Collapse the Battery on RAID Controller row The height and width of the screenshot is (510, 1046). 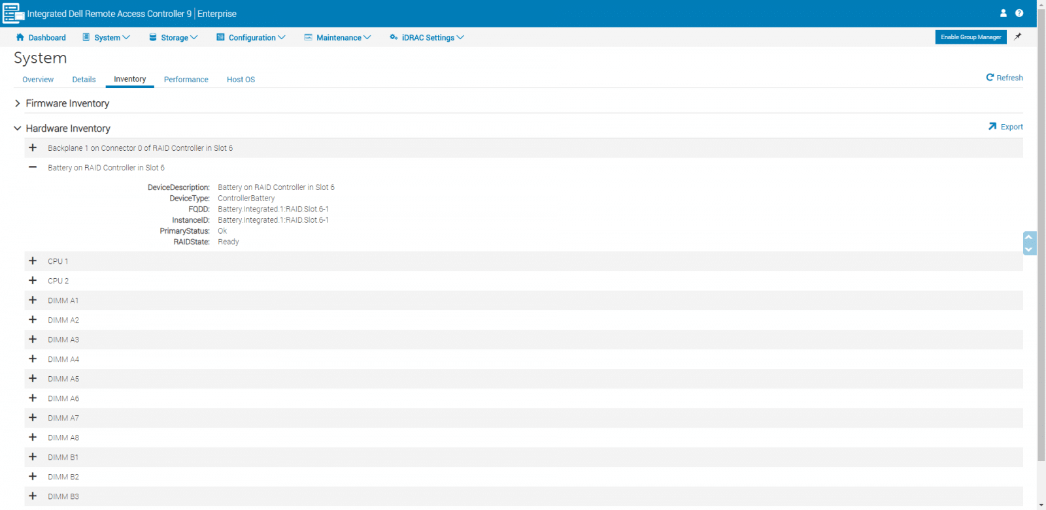tap(33, 167)
